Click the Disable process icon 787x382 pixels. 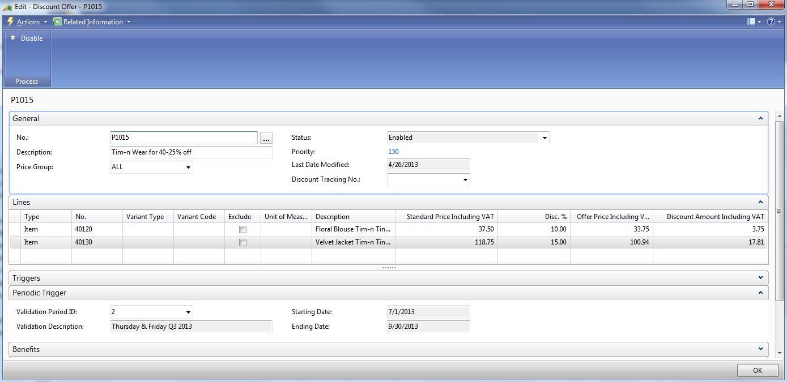coord(13,38)
